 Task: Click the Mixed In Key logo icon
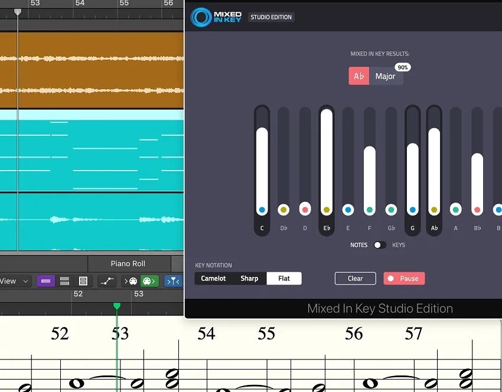click(x=201, y=17)
